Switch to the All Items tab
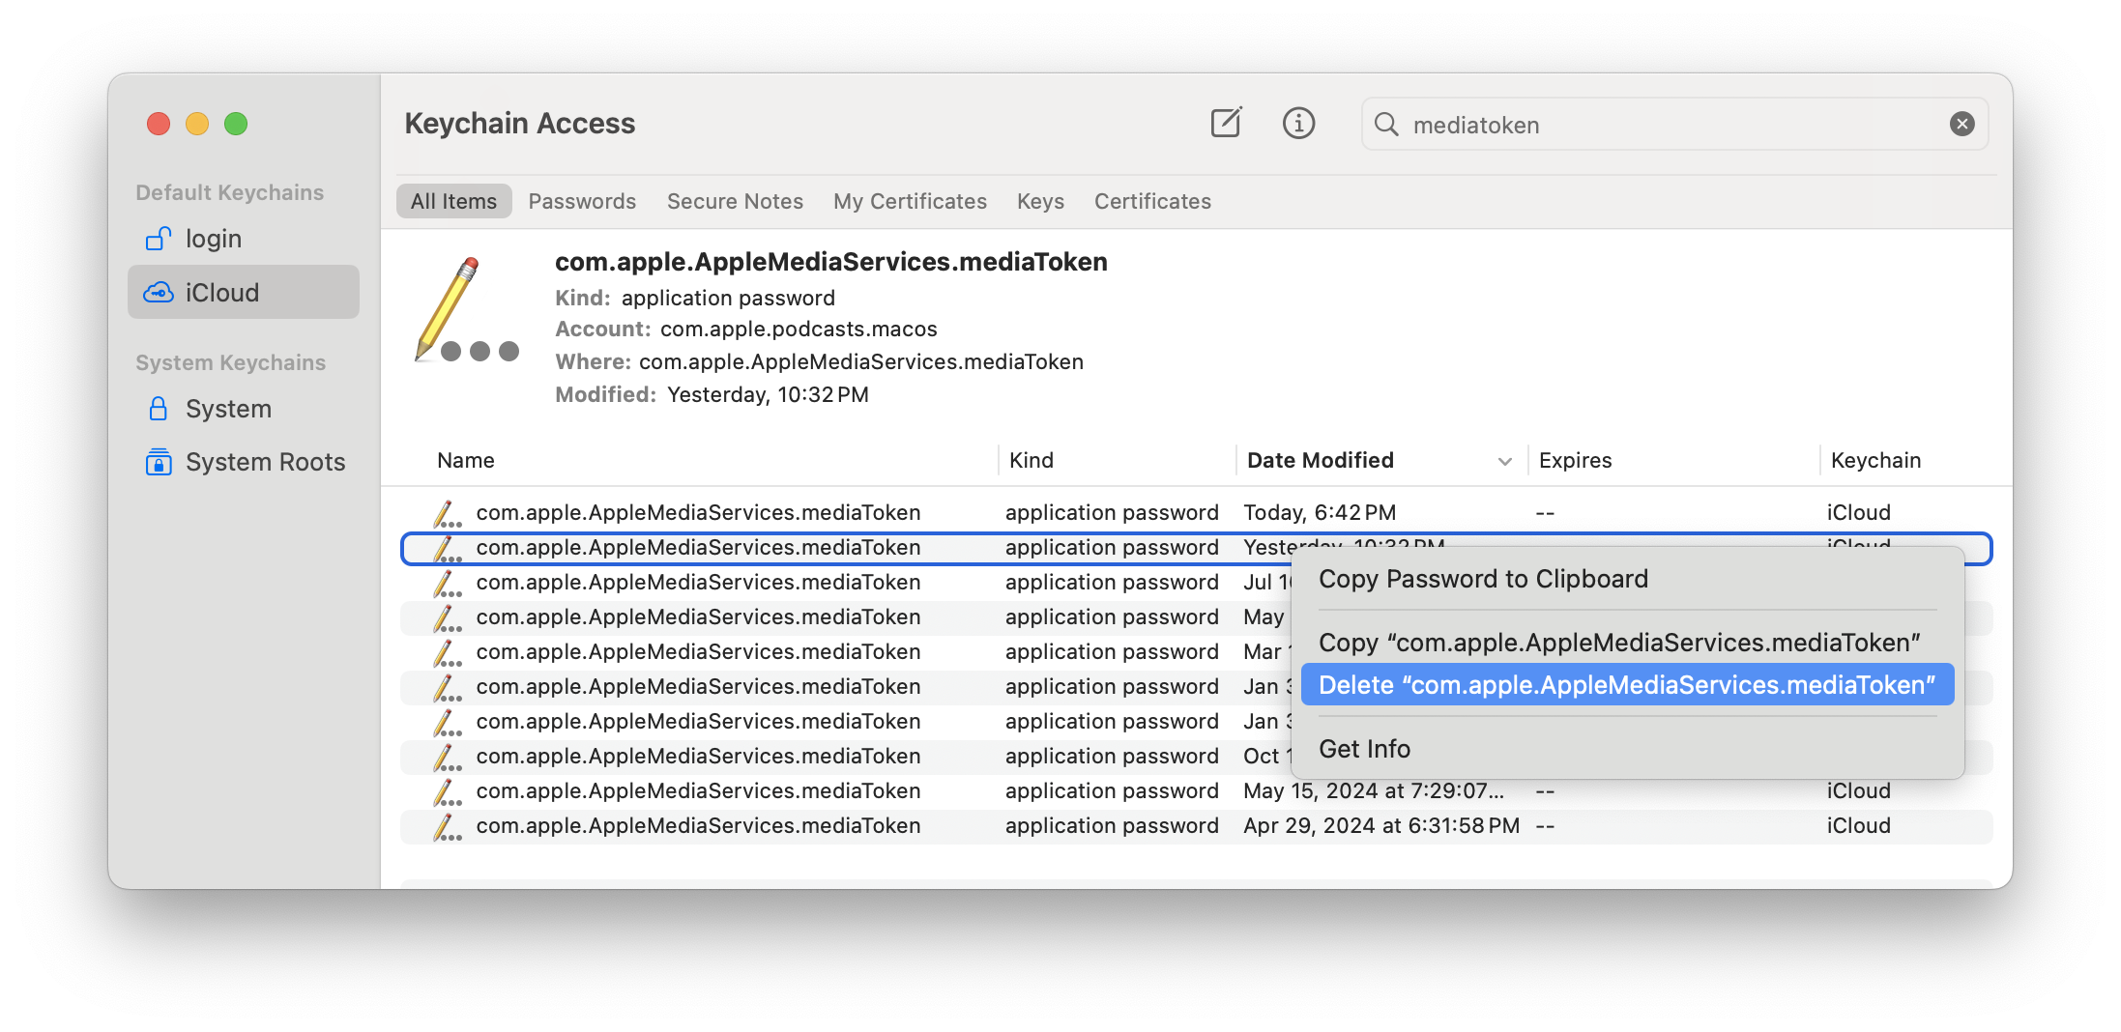This screenshot has width=2121, height=1032. (x=453, y=201)
